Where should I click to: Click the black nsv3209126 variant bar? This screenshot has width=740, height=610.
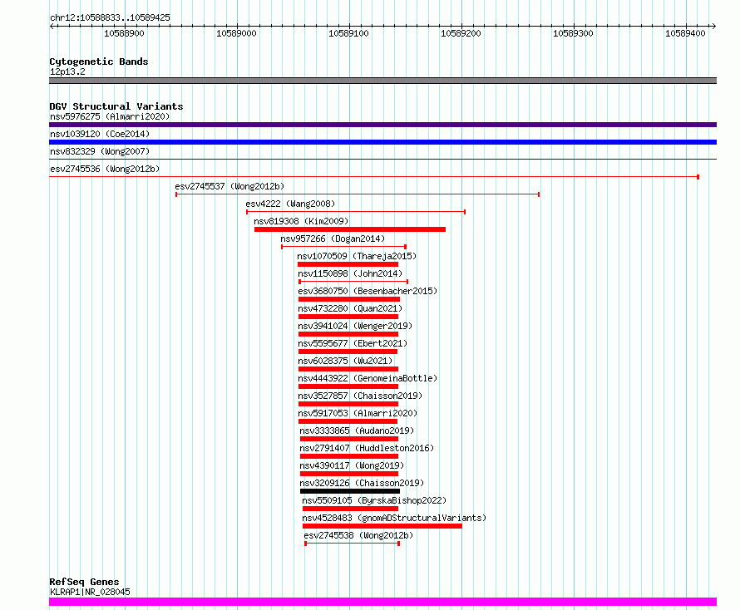350,491
